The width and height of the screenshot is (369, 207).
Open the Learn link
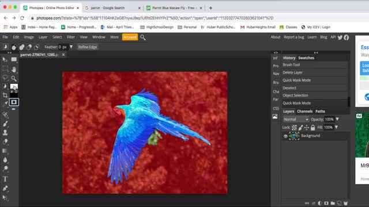pyautogui.click(x=312, y=37)
